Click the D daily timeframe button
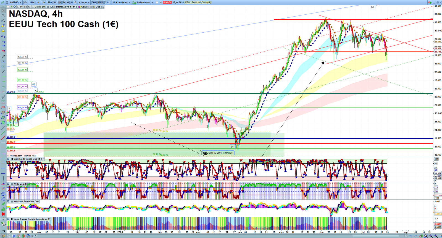This screenshot has height=238, width=442. click(64, 2)
